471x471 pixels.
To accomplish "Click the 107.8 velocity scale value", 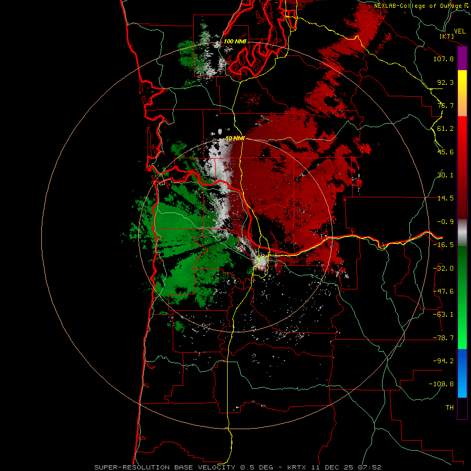I will pos(443,59).
